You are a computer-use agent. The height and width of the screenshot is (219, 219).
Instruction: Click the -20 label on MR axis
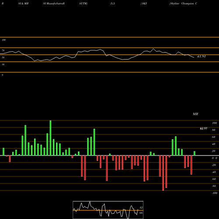point(214,165)
